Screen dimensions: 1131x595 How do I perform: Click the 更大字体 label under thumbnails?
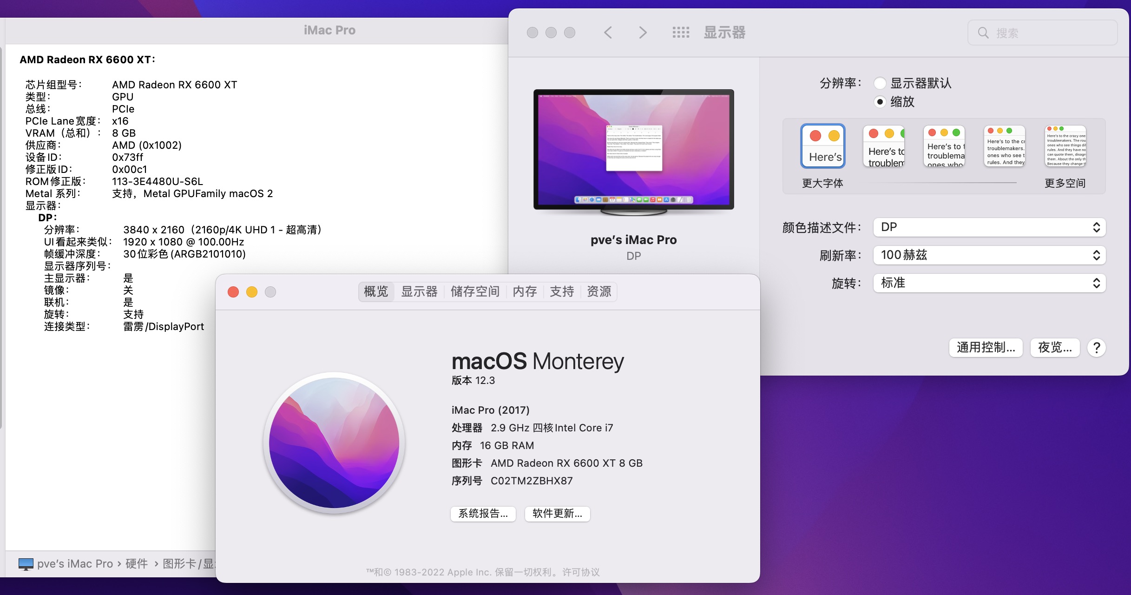[822, 183]
